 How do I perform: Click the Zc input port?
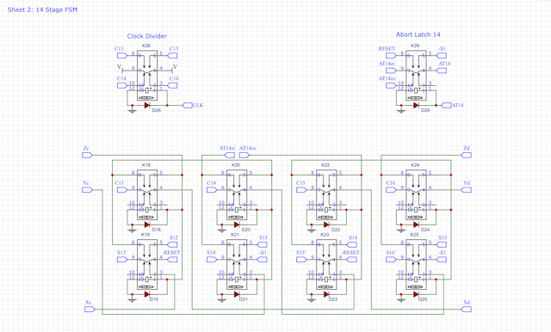click(87, 155)
